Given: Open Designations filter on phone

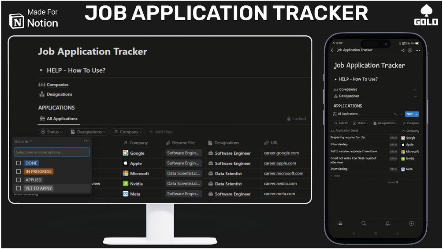Looking at the screenshot, I should click(x=385, y=123).
